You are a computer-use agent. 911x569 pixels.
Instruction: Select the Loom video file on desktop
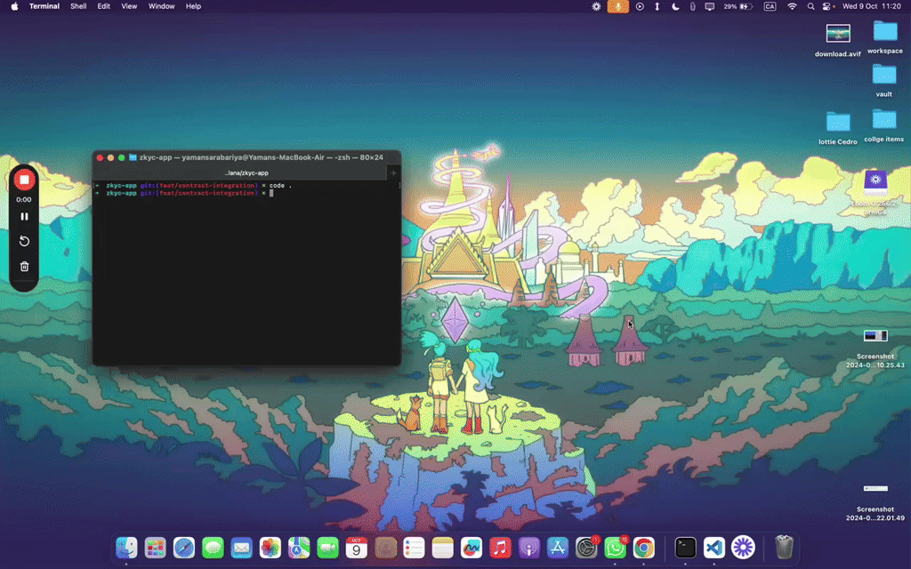point(875,192)
